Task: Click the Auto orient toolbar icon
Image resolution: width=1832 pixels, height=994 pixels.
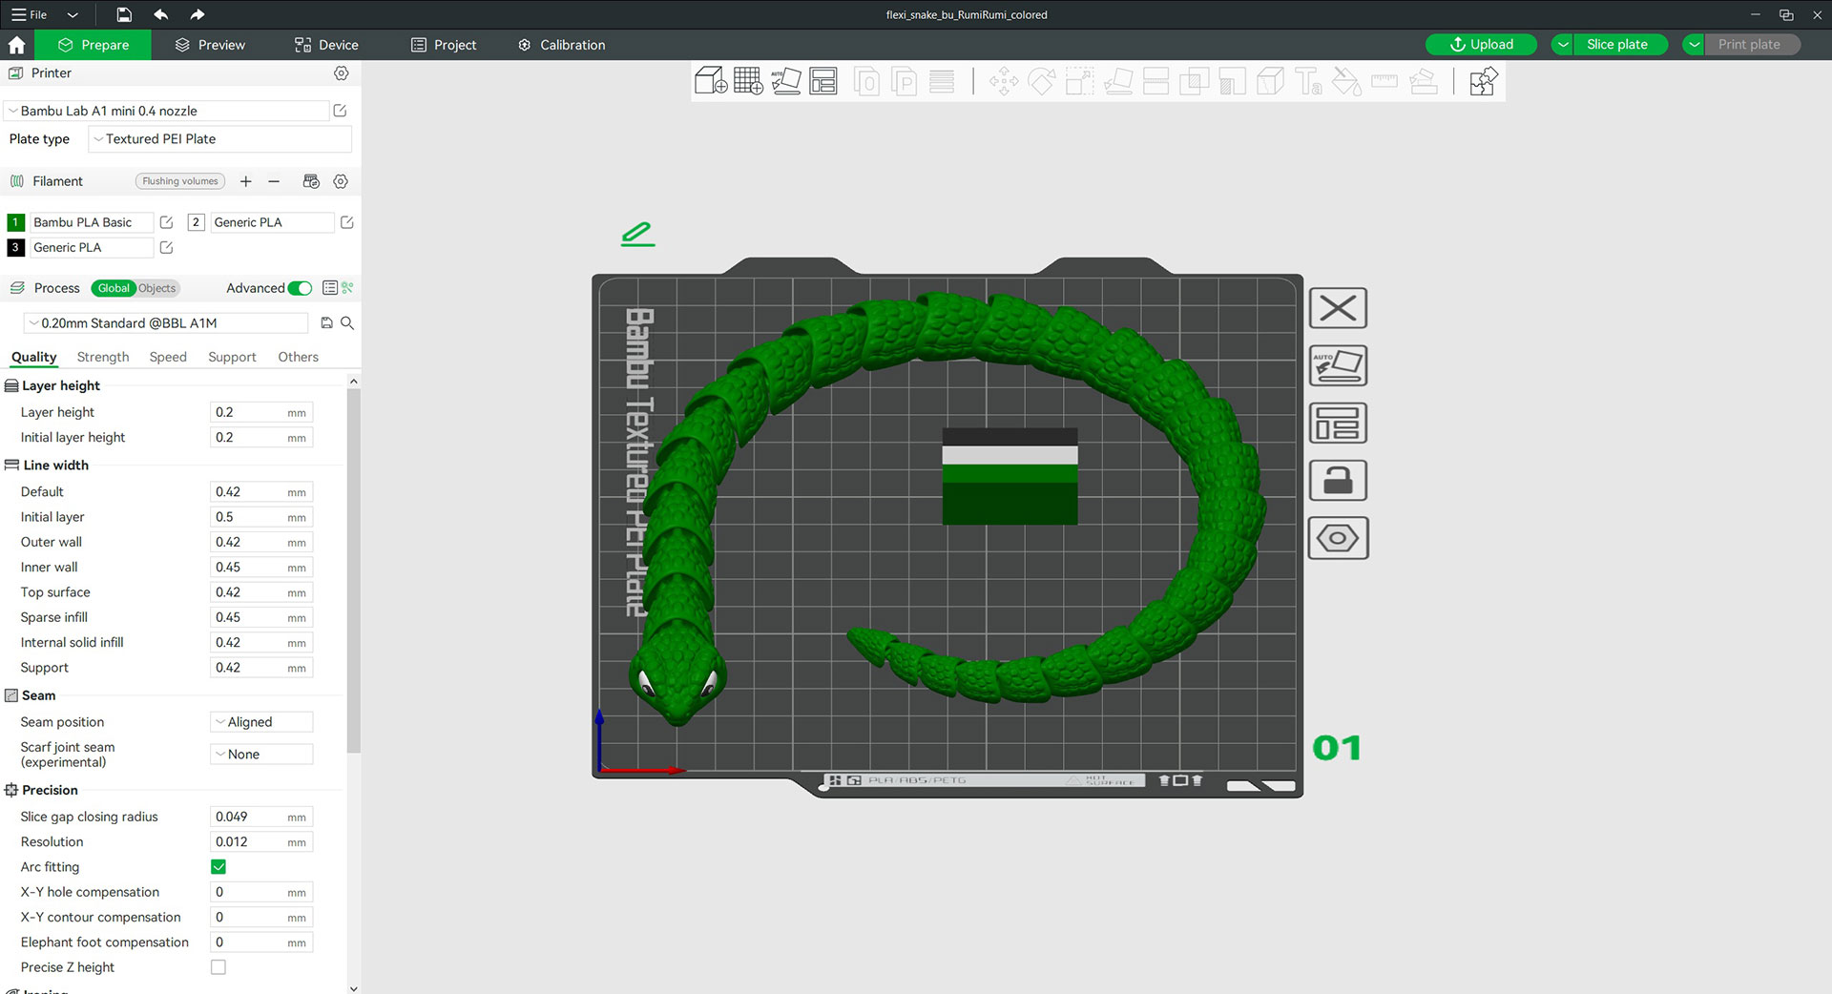Action: point(786,81)
